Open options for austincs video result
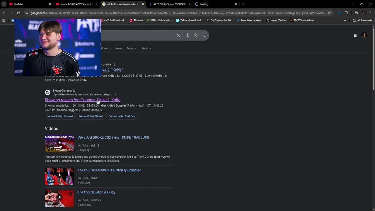Viewport: 375px width, 211px height. coord(104,200)
